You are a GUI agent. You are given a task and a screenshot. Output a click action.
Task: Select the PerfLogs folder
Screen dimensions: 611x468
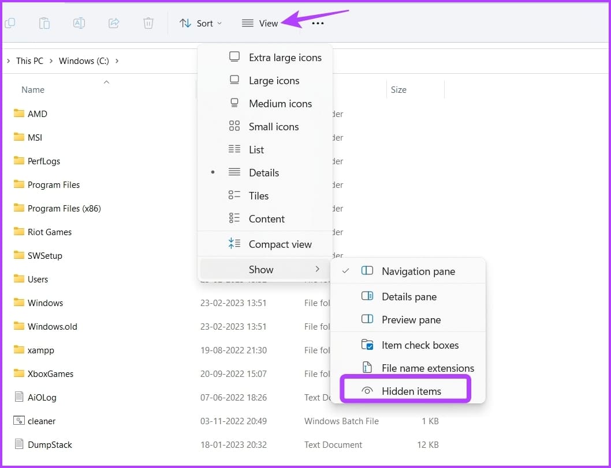click(36, 161)
